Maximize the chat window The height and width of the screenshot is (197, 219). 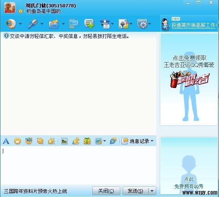(198, 2)
